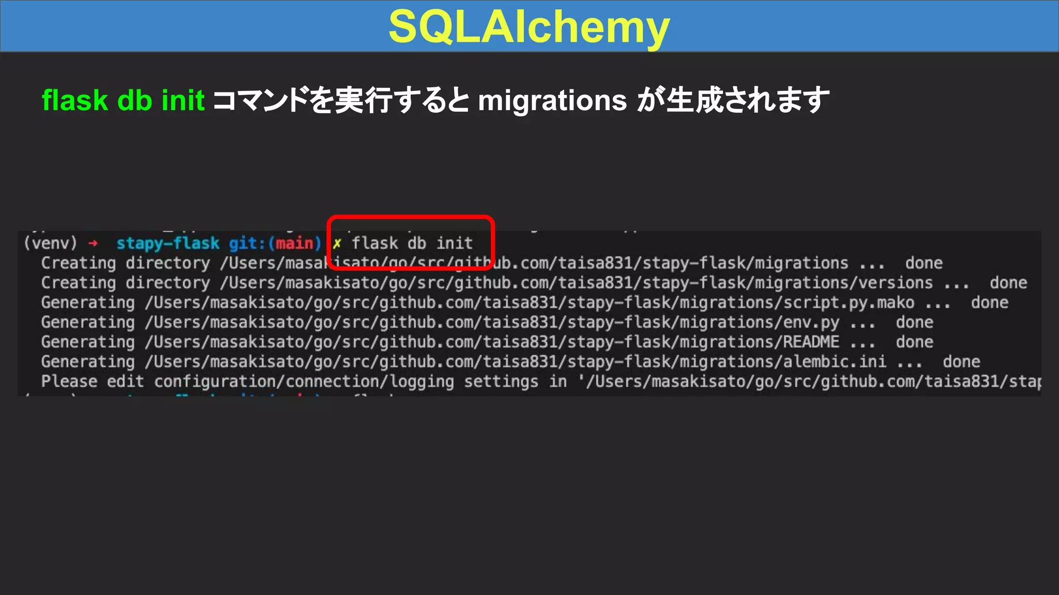Click the 'README' generating line
The image size is (1059, 595).
811,342
